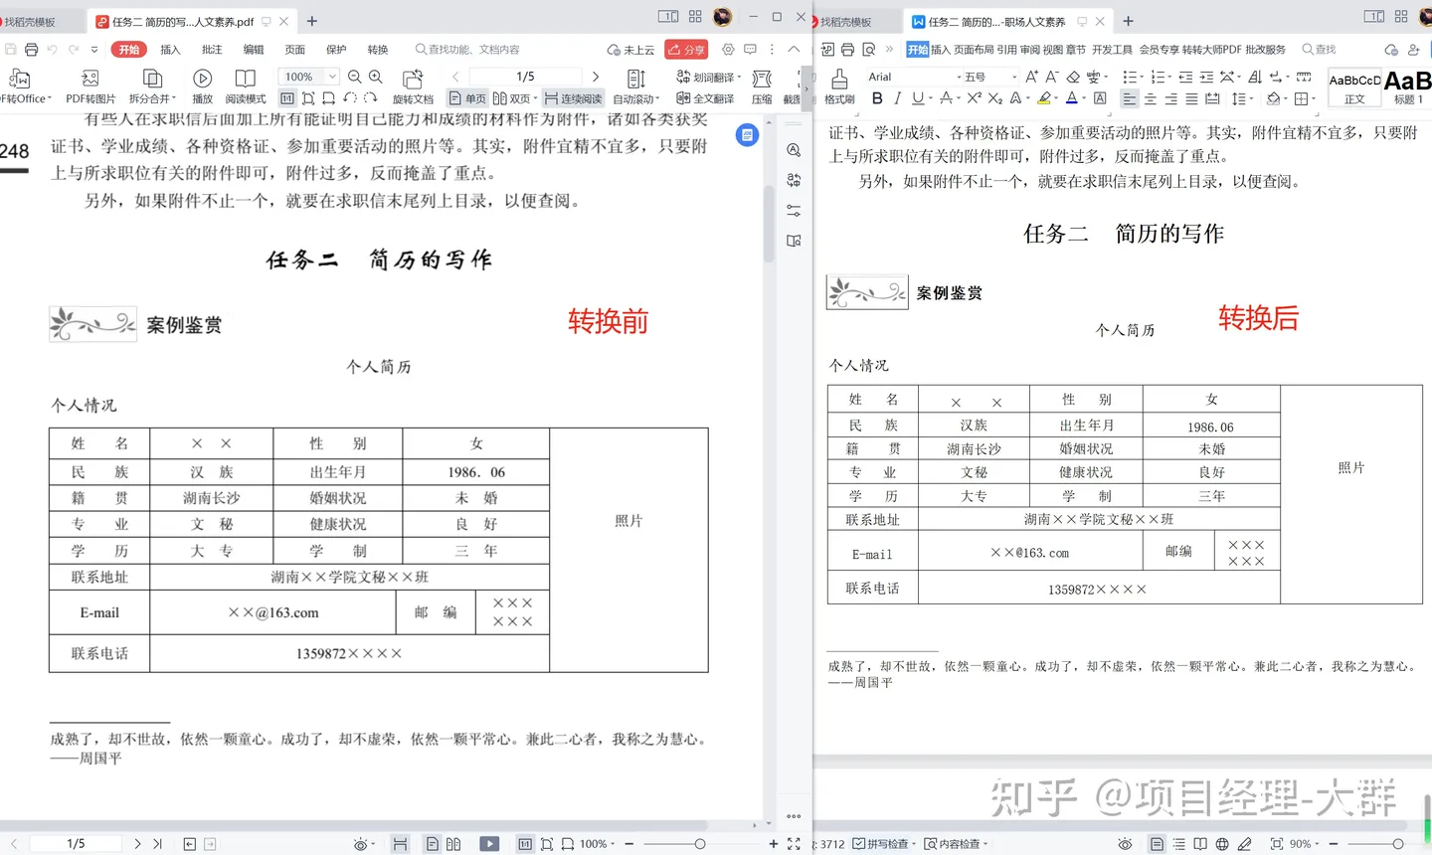Increase font size with A+ in Writer
Image resolution: width=1432 pixels, height=855 pixels.
pos(1031,77)
